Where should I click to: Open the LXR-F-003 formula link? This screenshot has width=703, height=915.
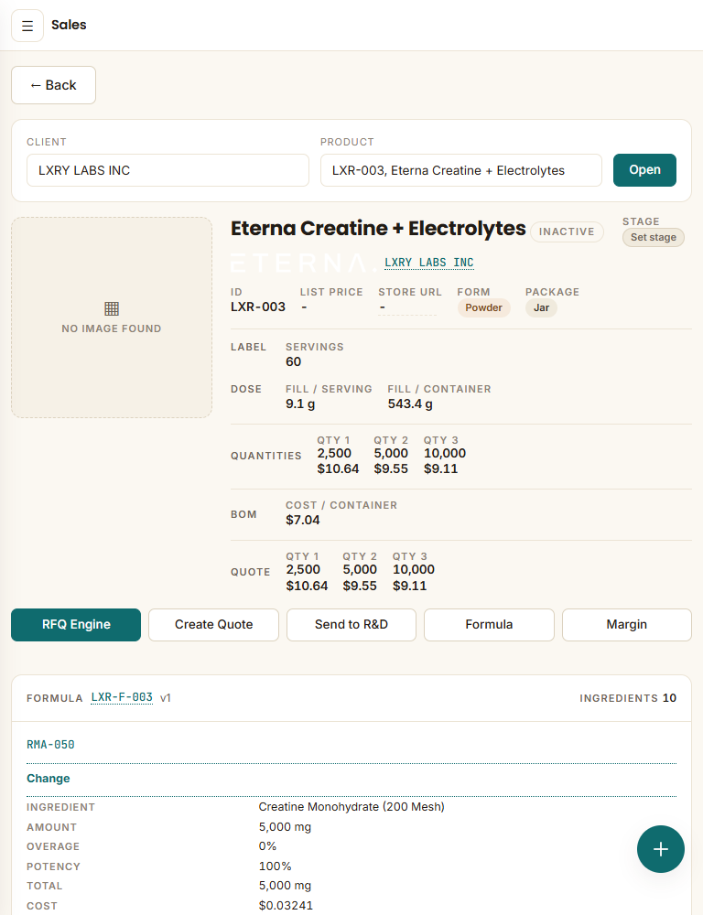[x=122, y=697]
